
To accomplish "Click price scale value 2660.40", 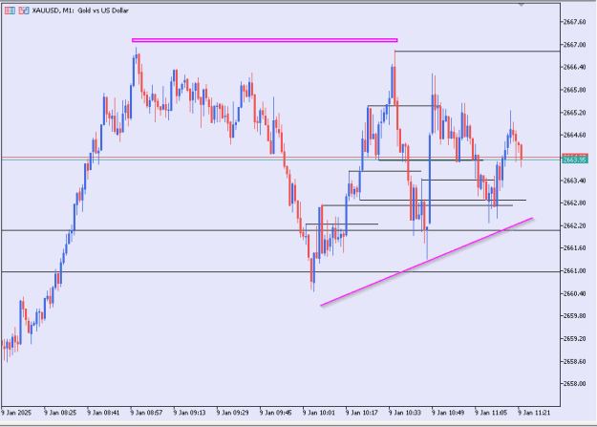I will pos(574,293).
